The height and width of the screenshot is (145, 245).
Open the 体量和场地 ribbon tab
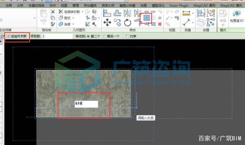pyautogui.click(x=36, y=5)
